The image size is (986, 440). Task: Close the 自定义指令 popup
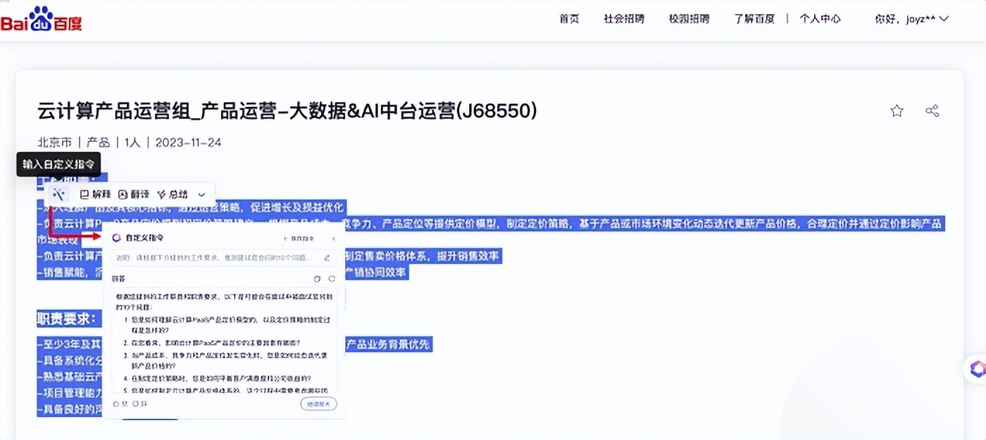pos(334,238)
